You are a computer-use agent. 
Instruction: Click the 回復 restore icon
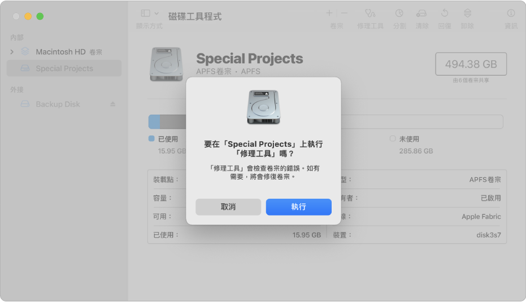[445, 13]
